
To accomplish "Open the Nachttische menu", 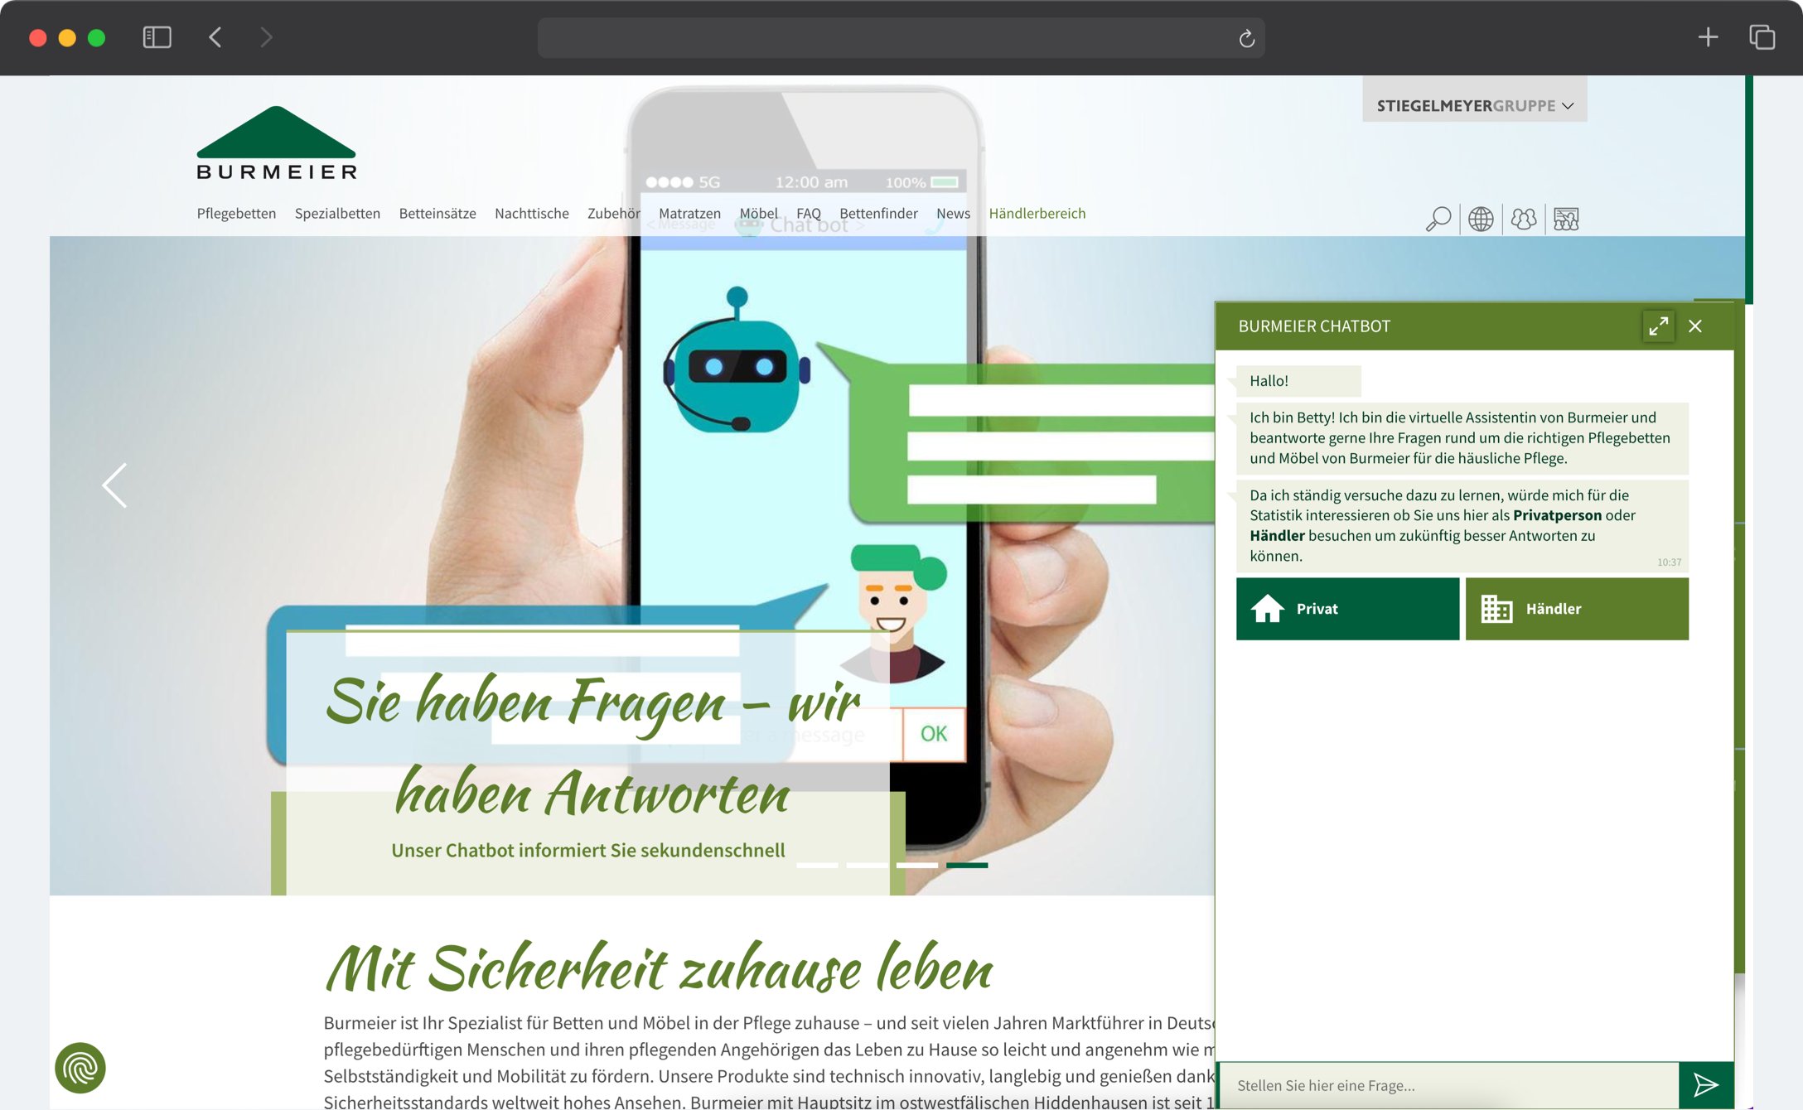I will click(532, 214).
